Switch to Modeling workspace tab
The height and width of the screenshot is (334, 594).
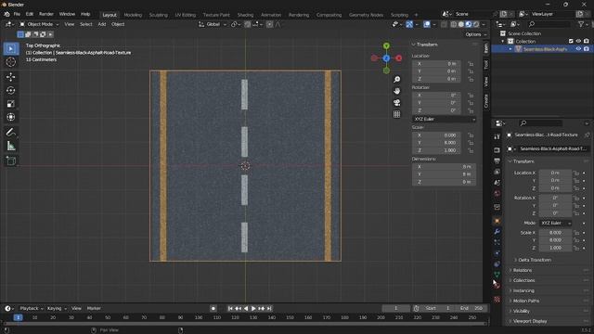(133, 15)
